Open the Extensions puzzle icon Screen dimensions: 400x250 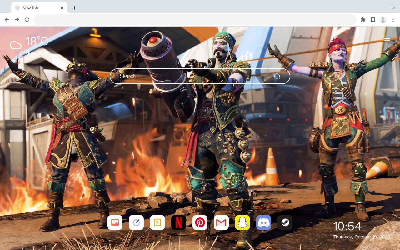click(363, 20)
